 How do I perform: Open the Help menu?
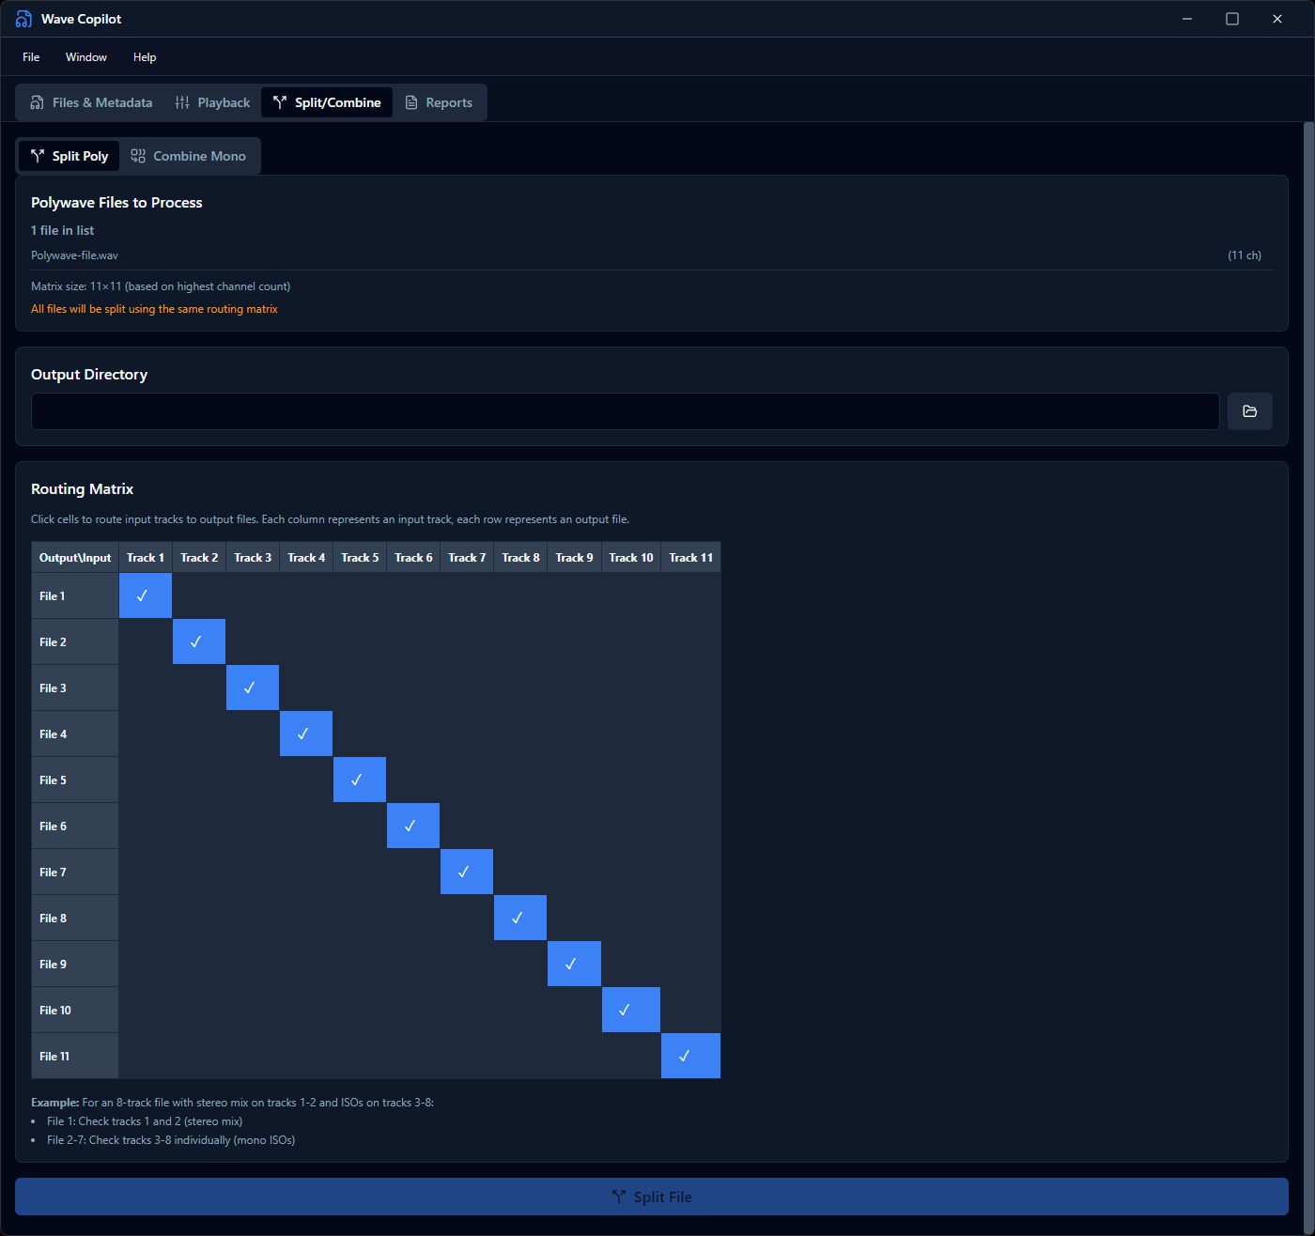(145, 57)
